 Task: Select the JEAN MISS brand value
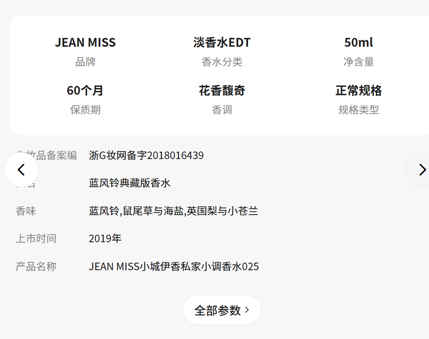pyautogui.click(x=85, y=42)
